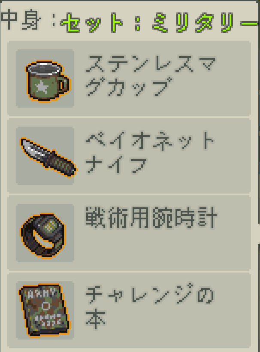Open the green セット：ミリタリー header link
Image resolution: width=260 pixels, height=352 pixels.
[x=159, y=23]
